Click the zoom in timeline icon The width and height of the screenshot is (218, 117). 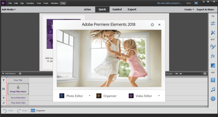pos(205,74)
